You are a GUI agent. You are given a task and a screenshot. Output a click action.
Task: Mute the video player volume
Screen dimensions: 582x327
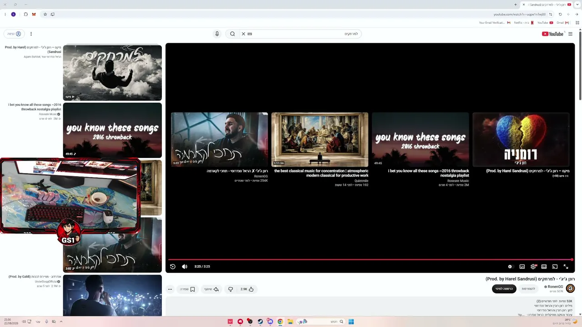point(185,267)
